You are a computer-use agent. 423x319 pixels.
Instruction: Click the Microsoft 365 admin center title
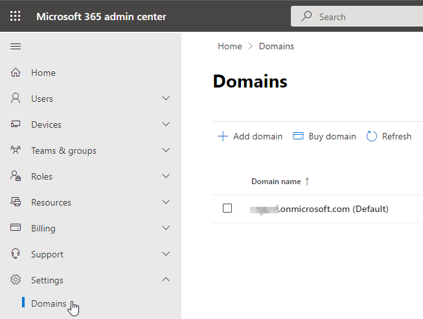coord(101,16)
